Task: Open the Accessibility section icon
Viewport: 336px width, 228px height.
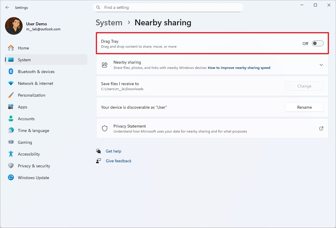Action: (x=11, y=154)
